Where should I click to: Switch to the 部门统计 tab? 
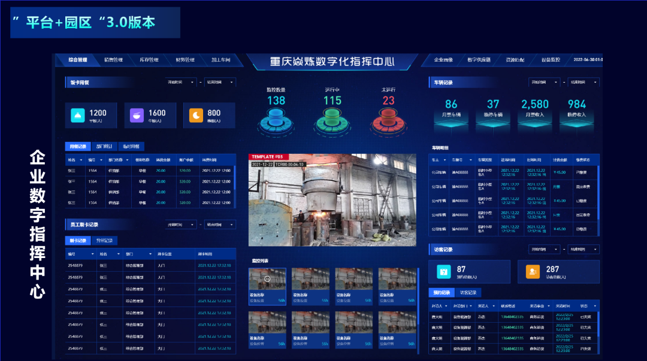[x=104, y=146]
